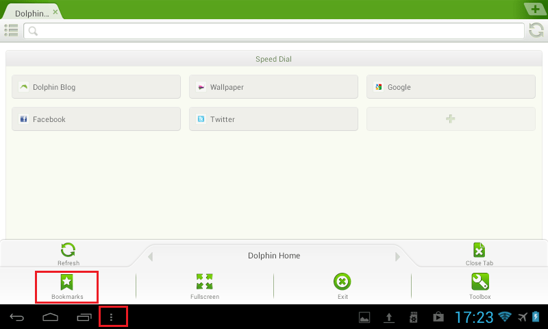The height and width of the screenshot is (329, 548).
Task: Click the left arrow beside Dolphin Home
Action: [150, 256]
